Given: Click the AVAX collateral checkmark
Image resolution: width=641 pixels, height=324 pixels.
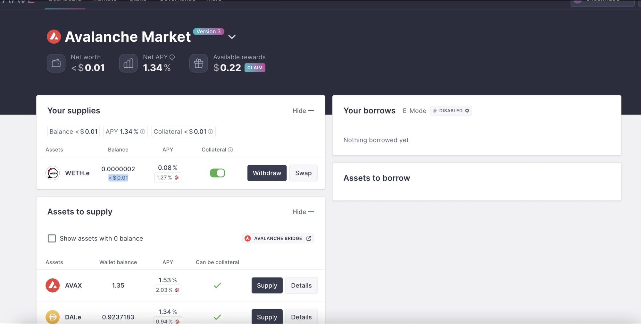Looking at the screenshot, I should tap(217, 286).
